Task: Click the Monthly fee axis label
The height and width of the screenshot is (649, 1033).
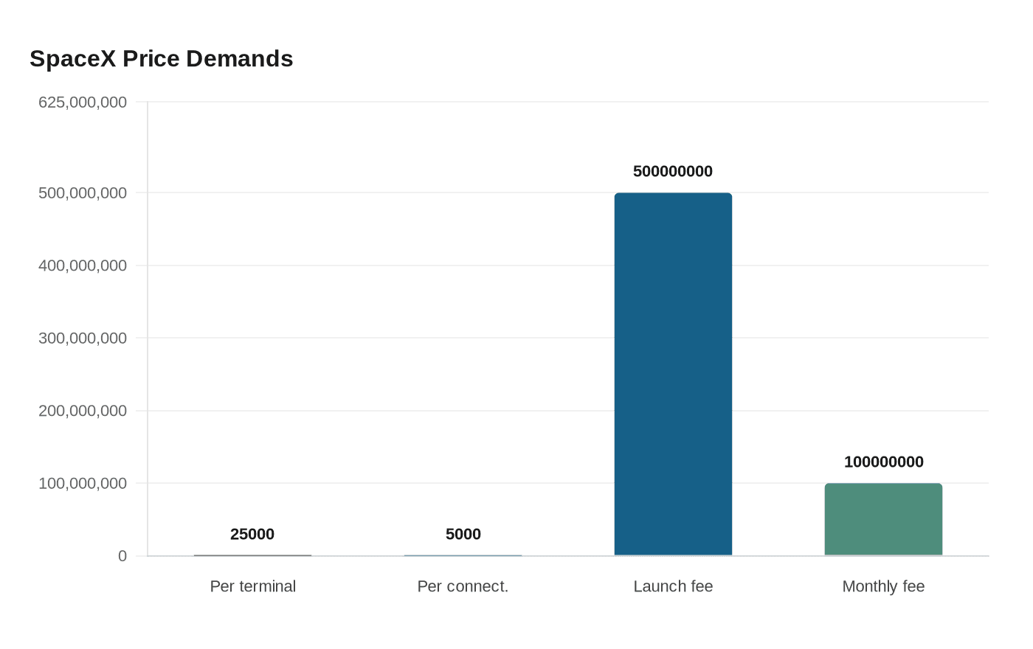Action: (883, 586)
